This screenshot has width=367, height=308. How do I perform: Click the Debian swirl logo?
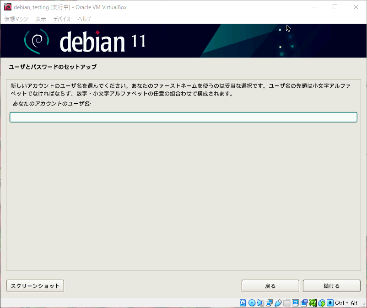click(37, 41)
